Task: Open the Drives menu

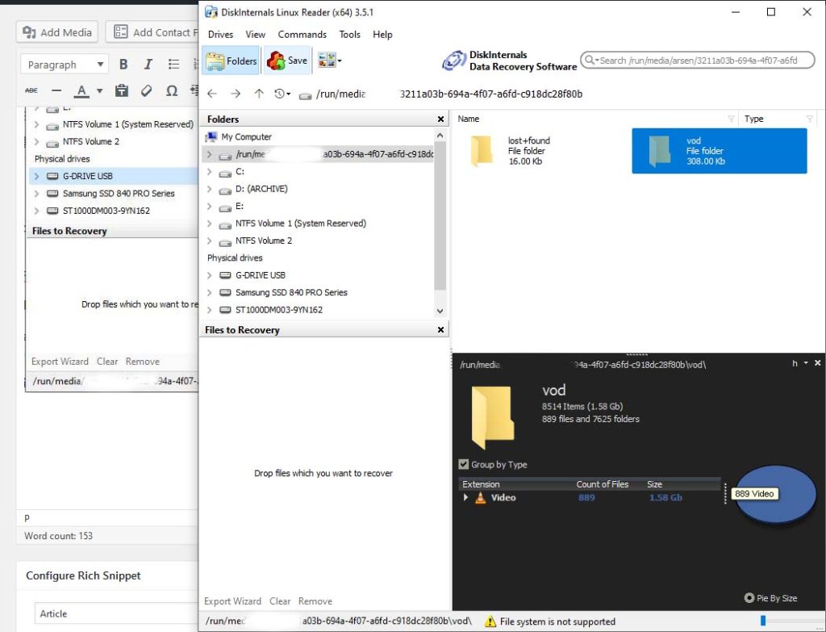Action: pos(219,35)
